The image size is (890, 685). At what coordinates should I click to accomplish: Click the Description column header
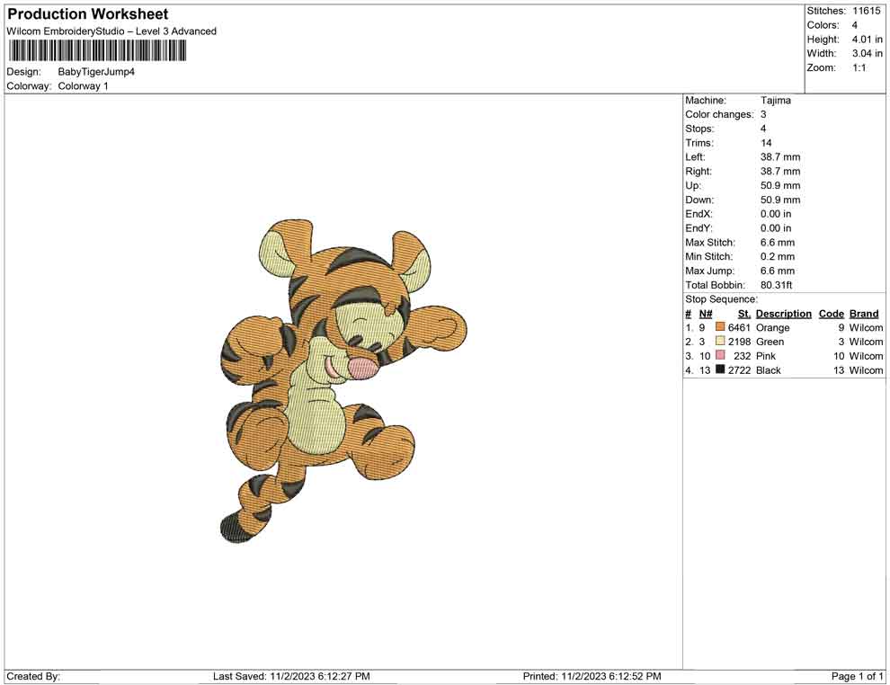coord(783,314)
